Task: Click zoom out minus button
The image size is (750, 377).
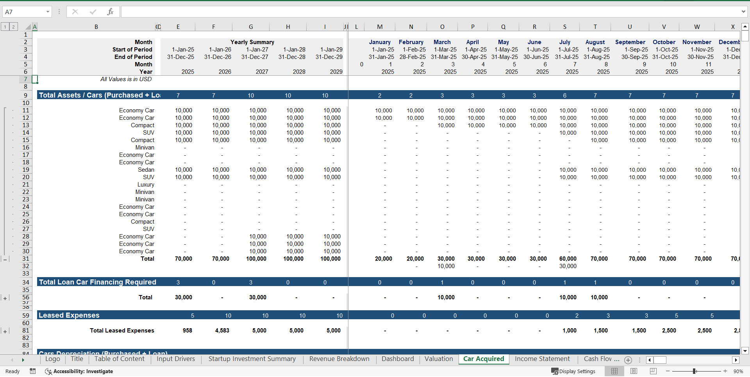Action: tap(668, 371)
